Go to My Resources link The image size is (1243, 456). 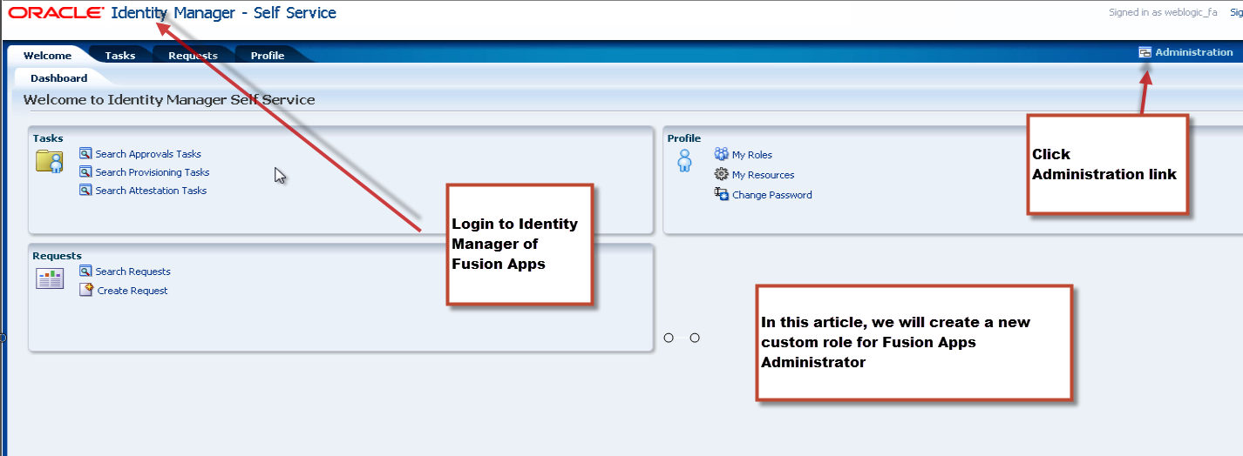pos(763,175)
